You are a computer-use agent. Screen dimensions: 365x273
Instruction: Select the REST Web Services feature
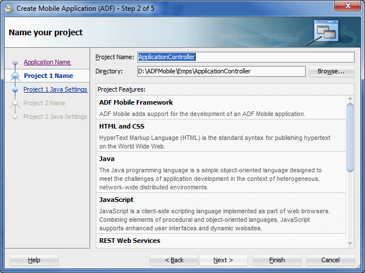(x=221, y=241)
